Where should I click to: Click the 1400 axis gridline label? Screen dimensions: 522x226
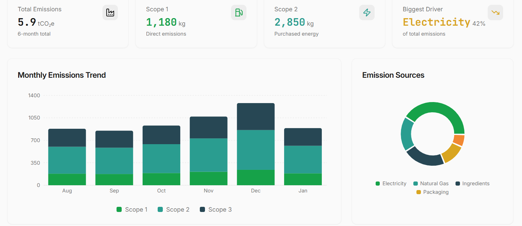click(35, 95)
